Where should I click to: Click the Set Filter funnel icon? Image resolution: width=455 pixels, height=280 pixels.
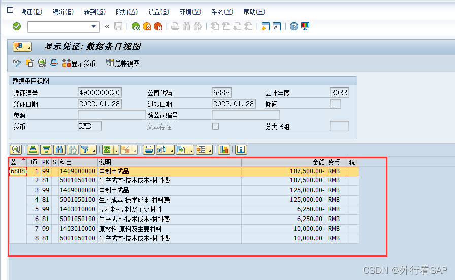pyautogui.click(x=85, y=150)
